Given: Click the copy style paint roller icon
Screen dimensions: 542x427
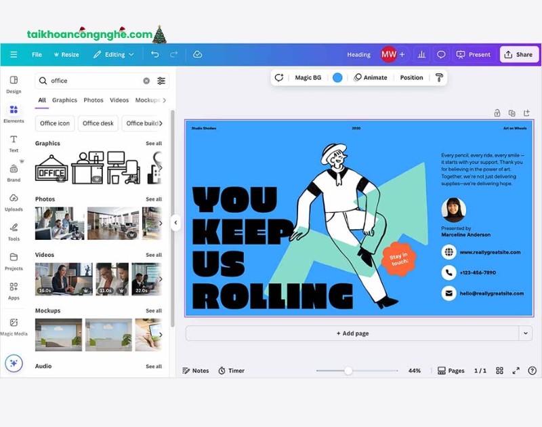Looking at the screenshot, I should click(439, 77).
